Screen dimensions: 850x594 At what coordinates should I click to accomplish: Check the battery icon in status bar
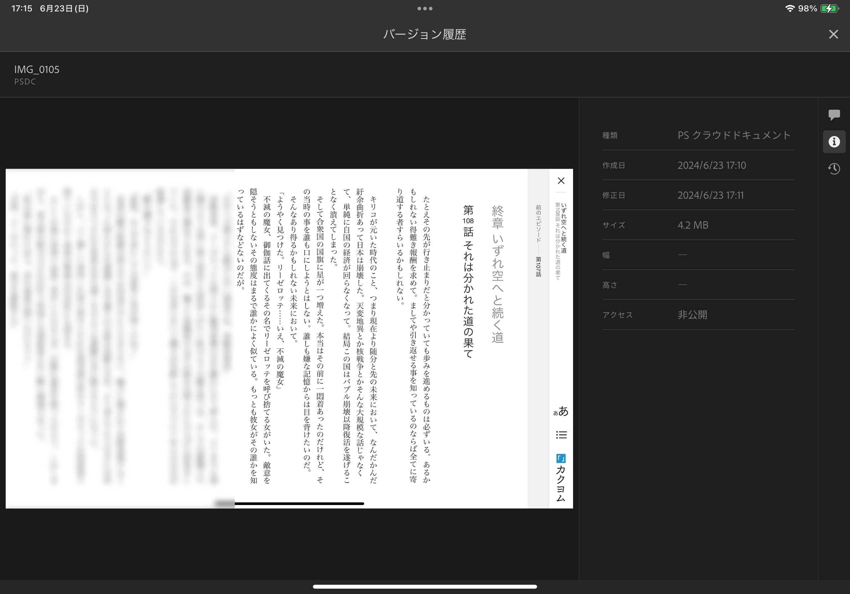[x=830, y=9]
